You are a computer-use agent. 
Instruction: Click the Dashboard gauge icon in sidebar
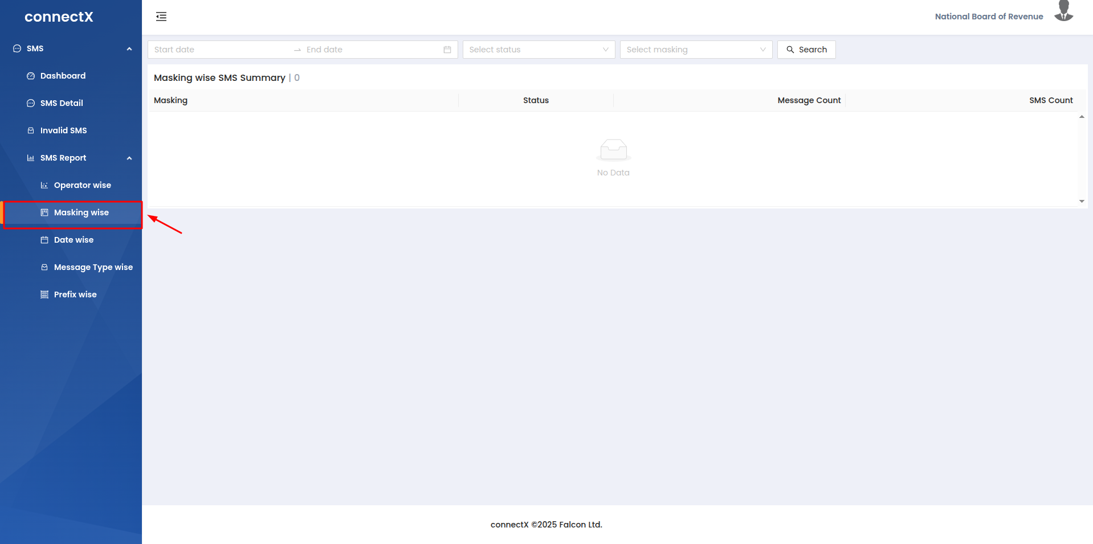[x=31, y=76]
